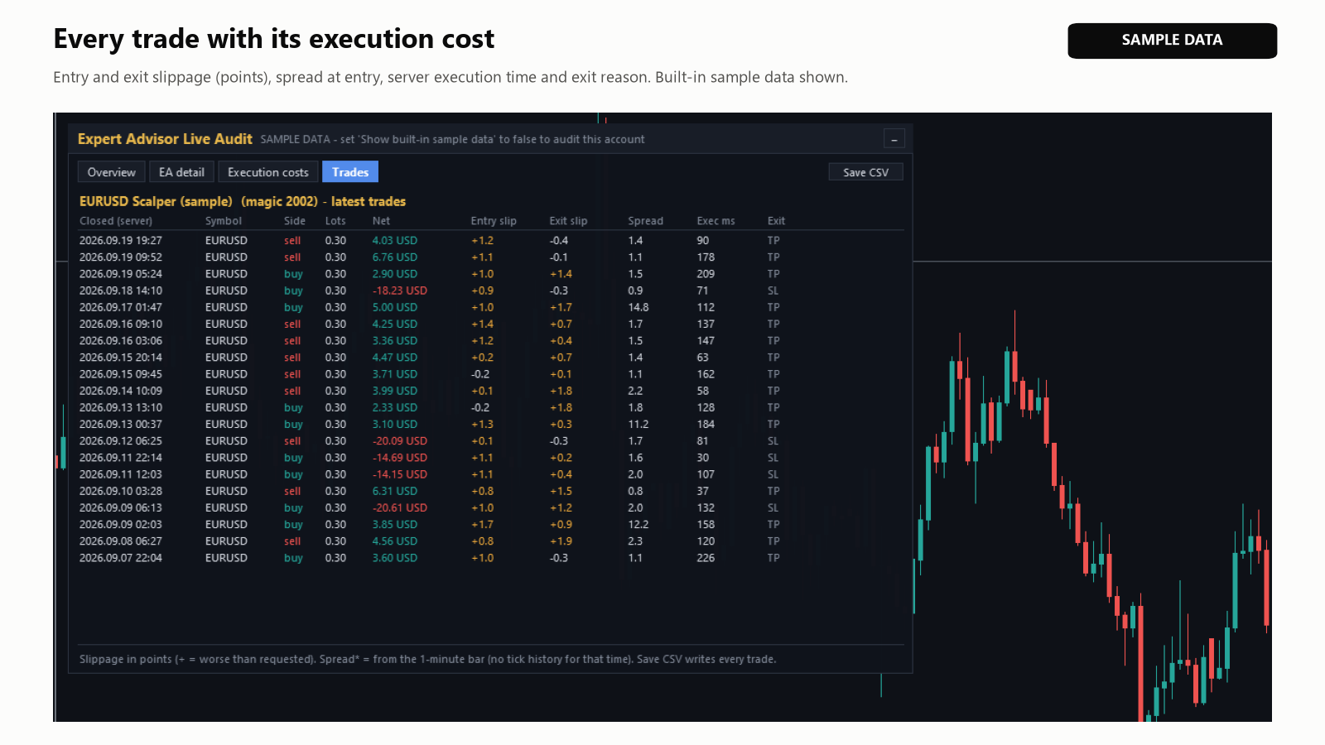Click the -20.09 USD net value
1325x745 pixels.
[x=399, y=441]
